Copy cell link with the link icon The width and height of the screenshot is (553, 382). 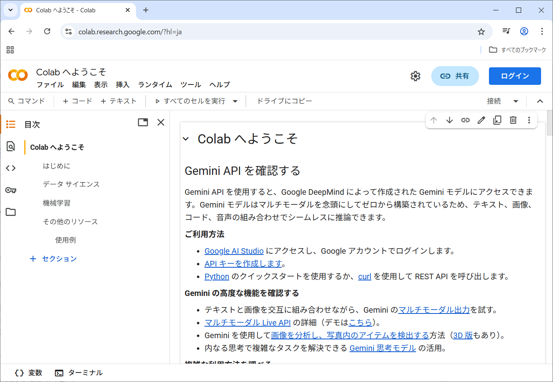coord(465,120)
